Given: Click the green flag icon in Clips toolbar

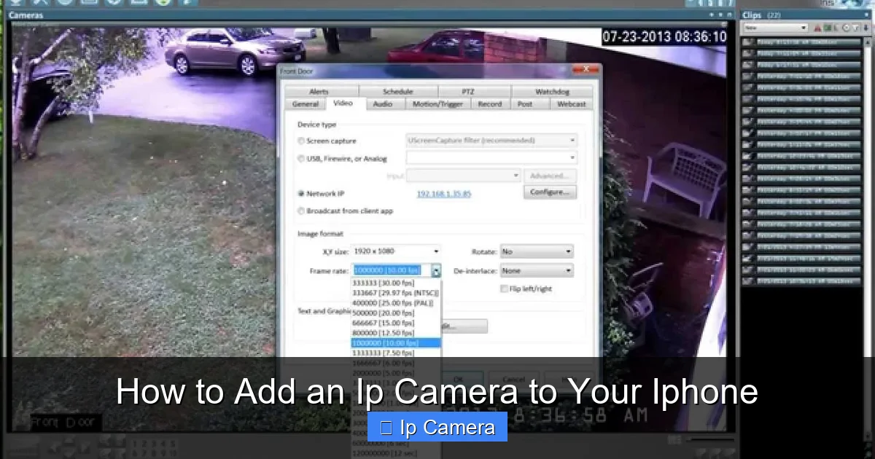Looking at the screenshot, I should (826, 28).
